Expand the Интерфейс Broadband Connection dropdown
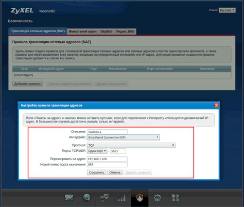Image resolution: width=244 pixels, height=207 pixels. 124,137
